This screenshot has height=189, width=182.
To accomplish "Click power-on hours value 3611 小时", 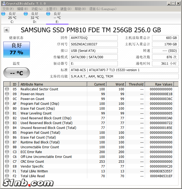I will (x=165, y=64).
